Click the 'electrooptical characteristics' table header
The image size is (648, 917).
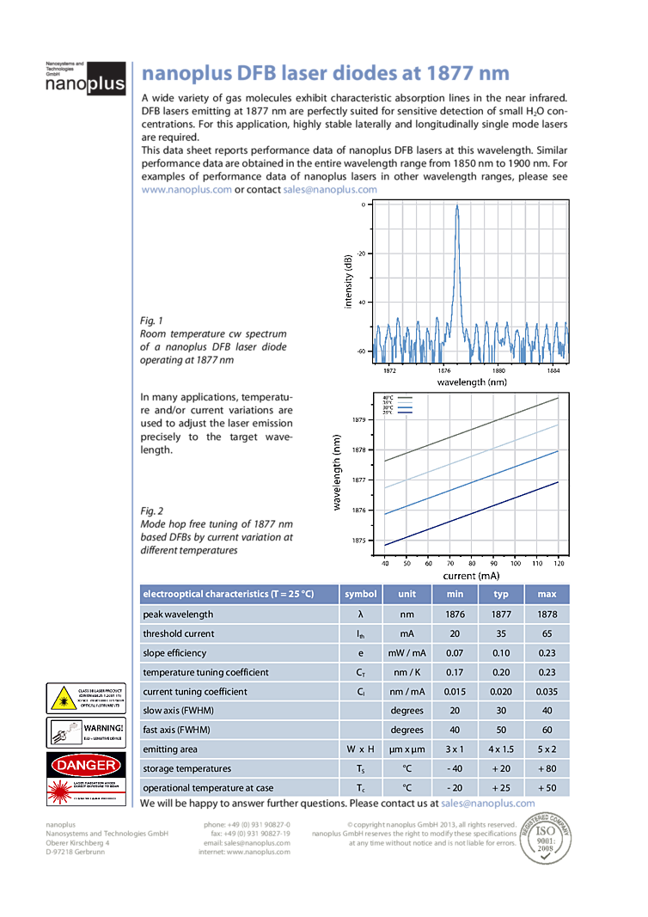[x=229, y=594]
